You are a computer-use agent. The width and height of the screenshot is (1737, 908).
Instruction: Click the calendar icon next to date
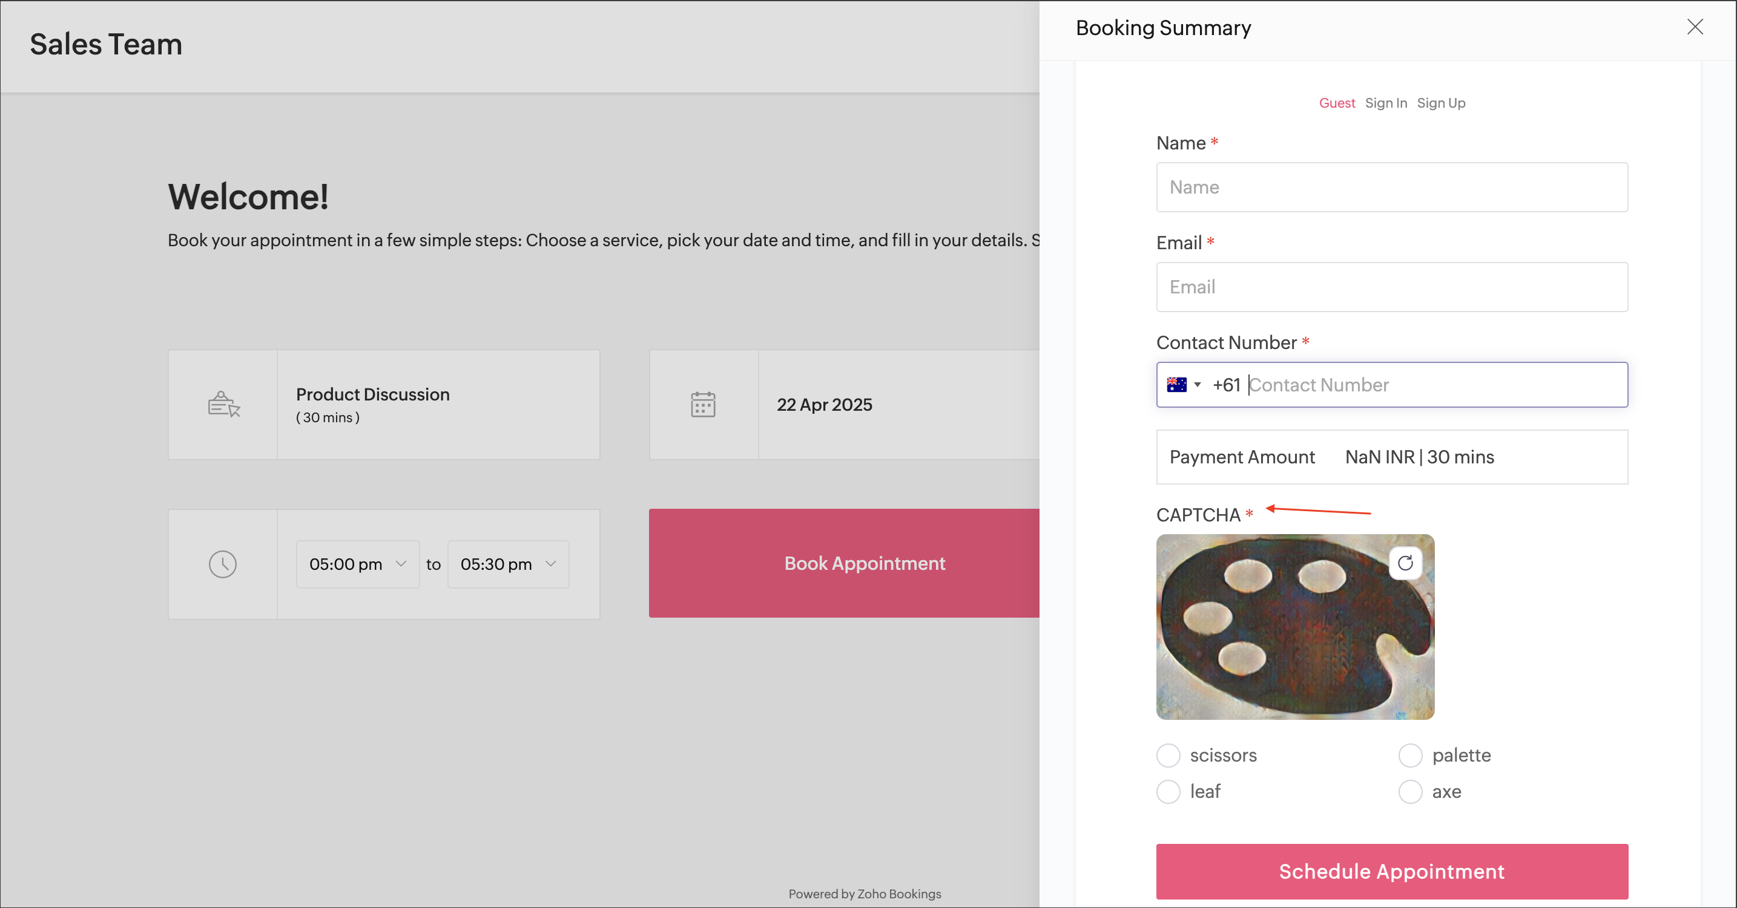tap(703, 404)
